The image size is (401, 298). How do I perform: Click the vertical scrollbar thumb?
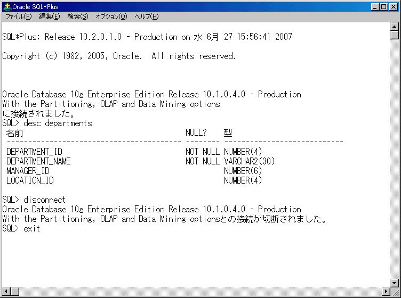click(395, 35)
